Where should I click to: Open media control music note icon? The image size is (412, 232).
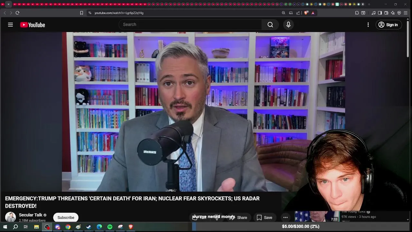pos(374,13)
